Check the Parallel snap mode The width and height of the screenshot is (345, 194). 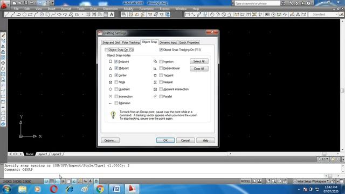pyautogui.click(x=161, y=96)
